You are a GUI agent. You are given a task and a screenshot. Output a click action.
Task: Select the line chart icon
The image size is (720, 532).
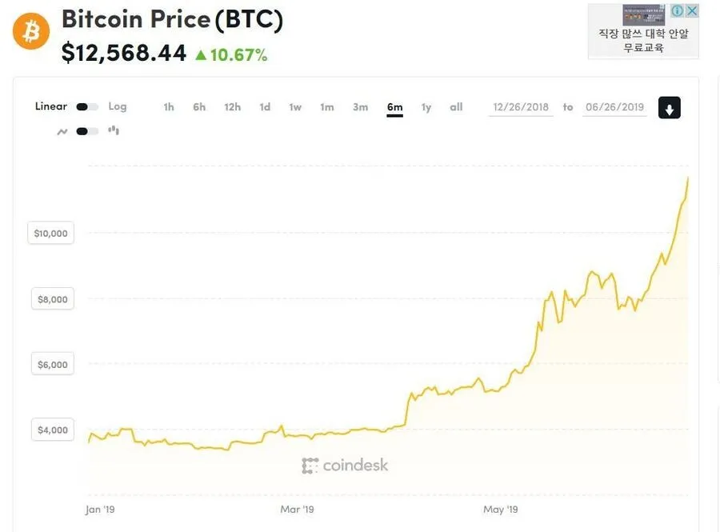point(62,132)
